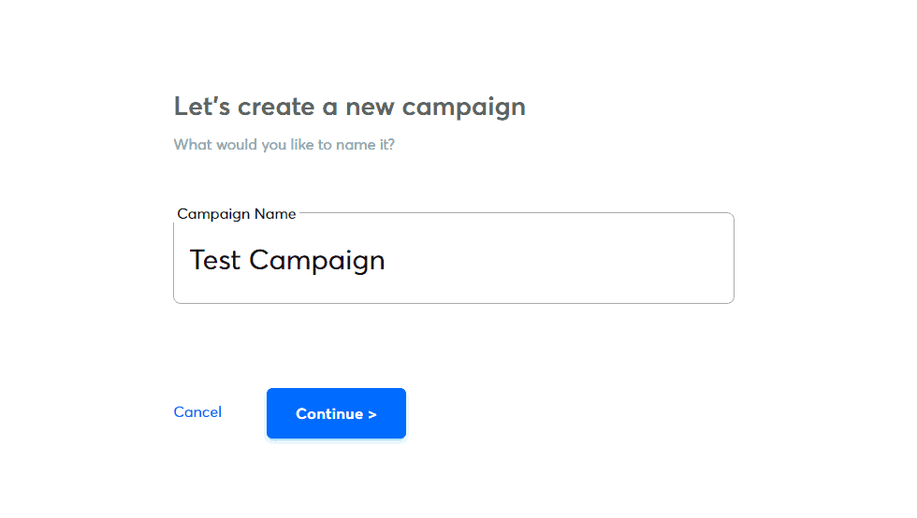Click the arrow on the Continue button
Image resolution: width=917 pixels, height=518 pixels.
pyautogui.click(x=372, y=414)
